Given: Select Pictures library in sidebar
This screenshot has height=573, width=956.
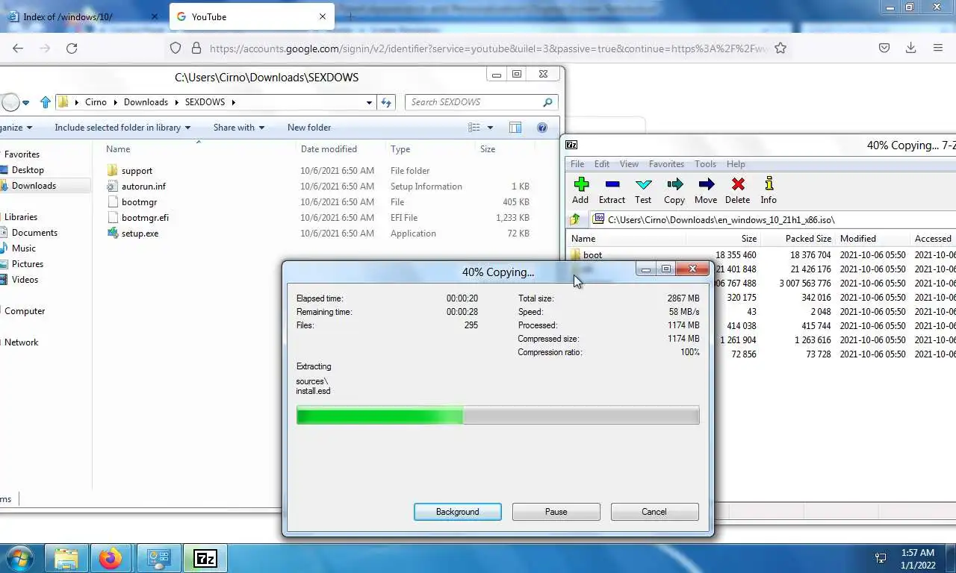Looking at the screenshot, I should point(28,264).
